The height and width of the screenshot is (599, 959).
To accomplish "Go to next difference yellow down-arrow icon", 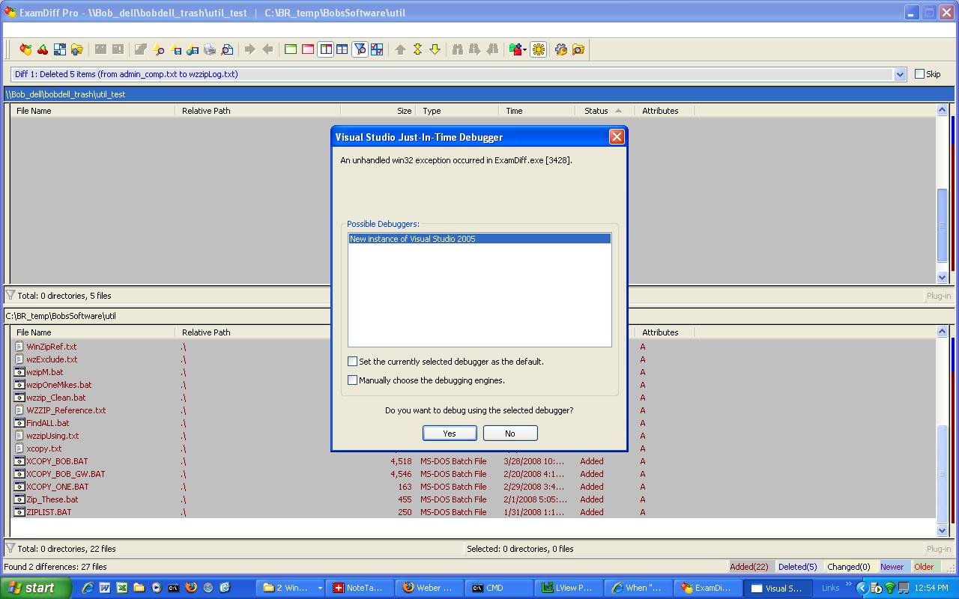I will click(x=435, y=49).
